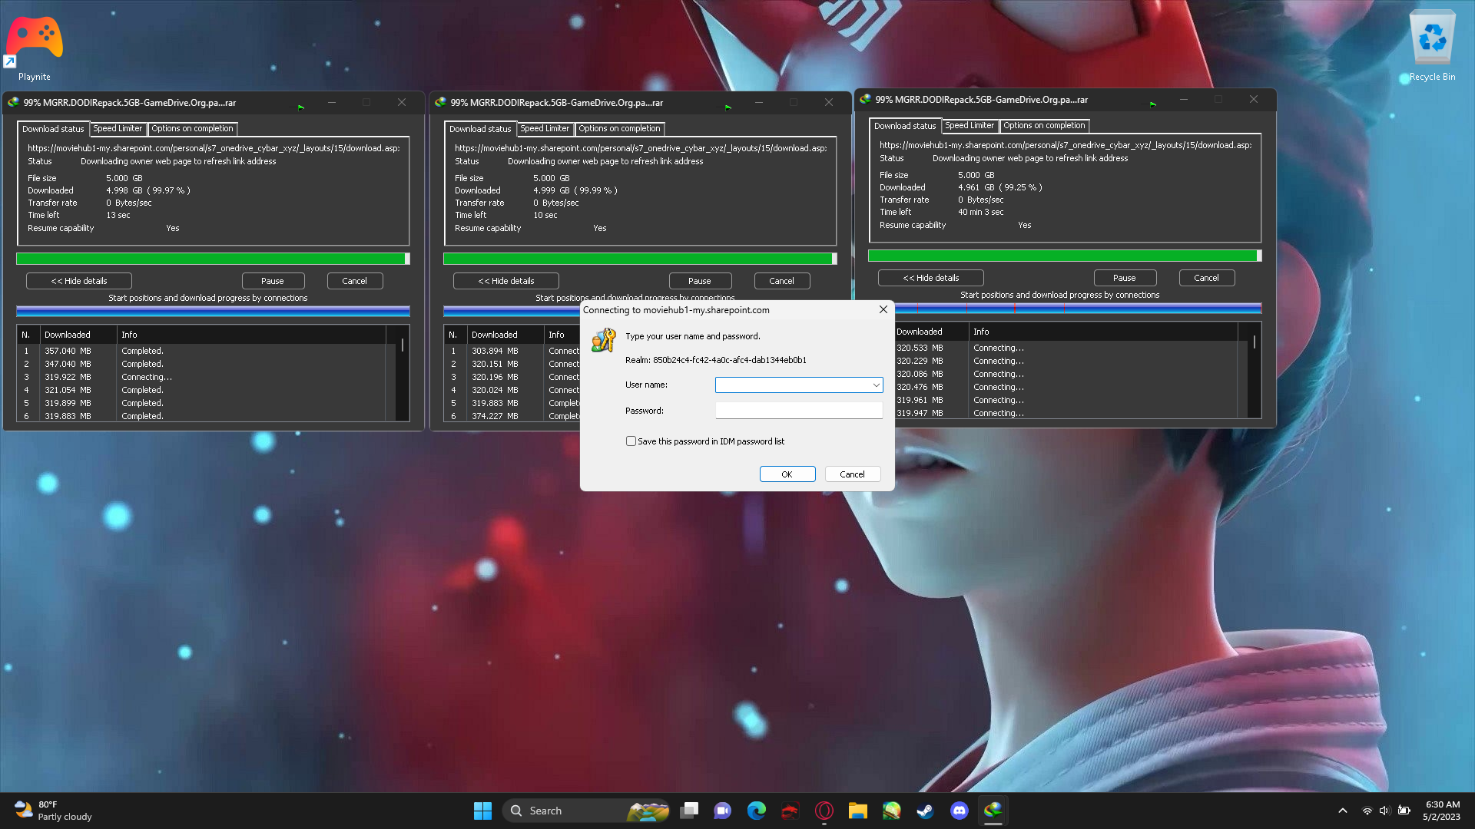The height and width of the screenshot is (829, 1475).
Task: Click Cancel in the login dialog
Action: (852, 474)
